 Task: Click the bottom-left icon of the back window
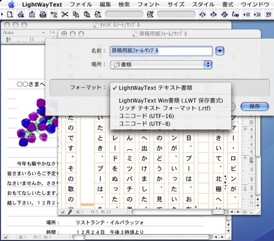5,238
